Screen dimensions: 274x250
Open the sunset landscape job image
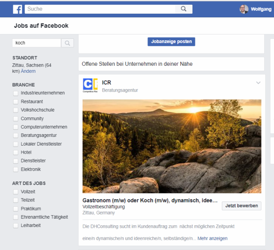pos(171,146)
